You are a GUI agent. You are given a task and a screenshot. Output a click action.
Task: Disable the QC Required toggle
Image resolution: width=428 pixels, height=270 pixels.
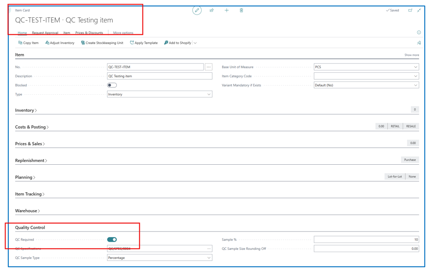click(x=112, y=239)
